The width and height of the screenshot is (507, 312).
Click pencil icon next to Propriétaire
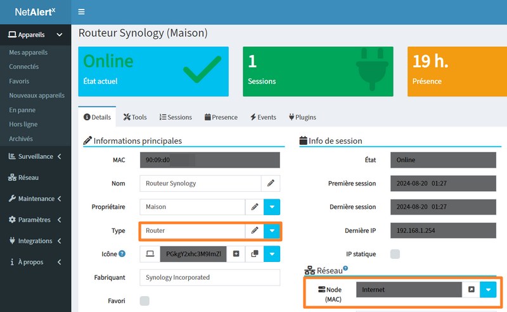(255, 207)
